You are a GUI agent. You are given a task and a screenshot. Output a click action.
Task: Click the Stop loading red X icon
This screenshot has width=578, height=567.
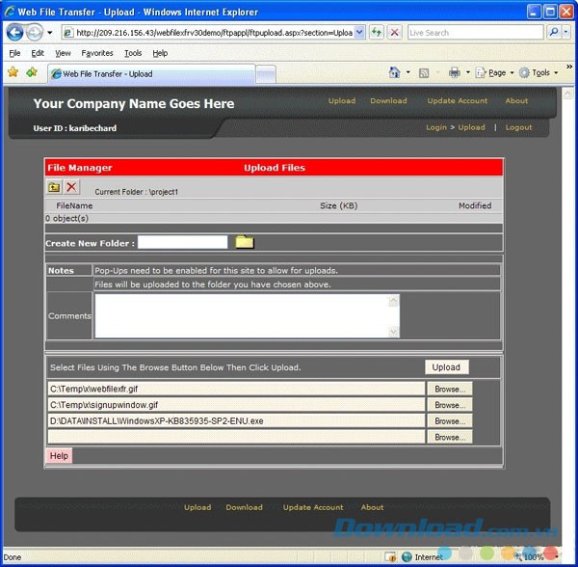tap(394, 33)
